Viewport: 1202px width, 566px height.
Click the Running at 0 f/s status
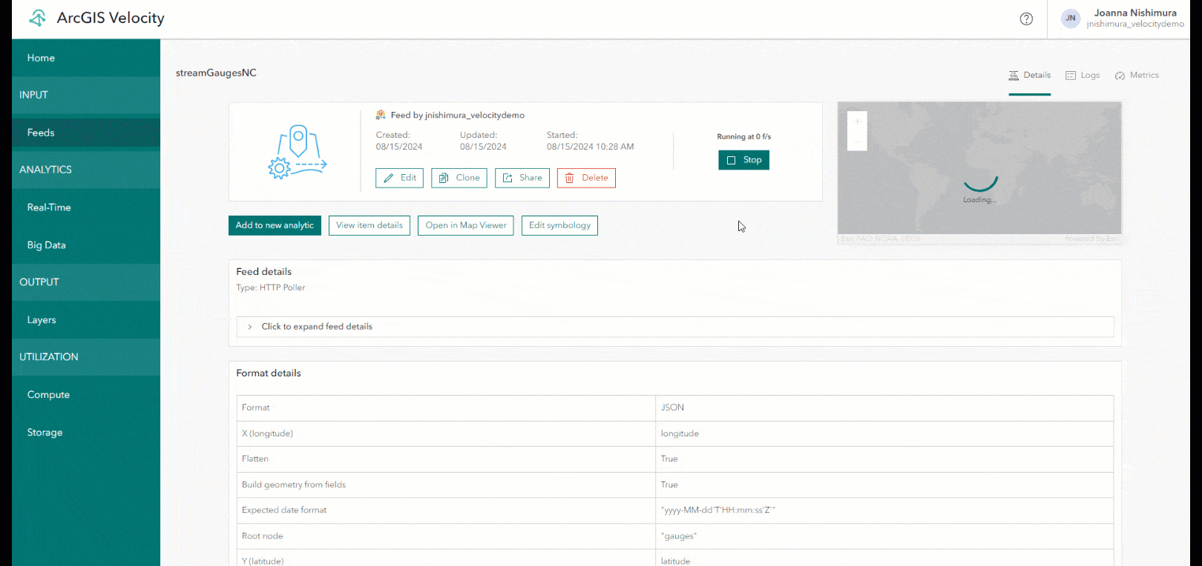(743, 136)
